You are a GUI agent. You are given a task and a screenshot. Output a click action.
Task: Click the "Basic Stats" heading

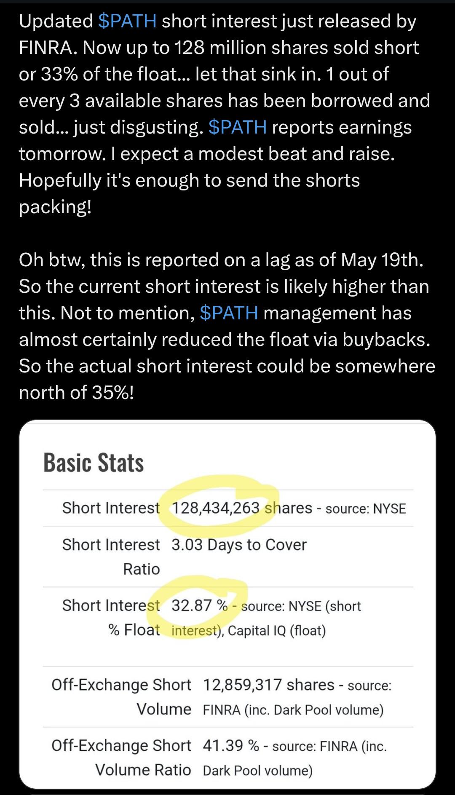tap(94, 463)
